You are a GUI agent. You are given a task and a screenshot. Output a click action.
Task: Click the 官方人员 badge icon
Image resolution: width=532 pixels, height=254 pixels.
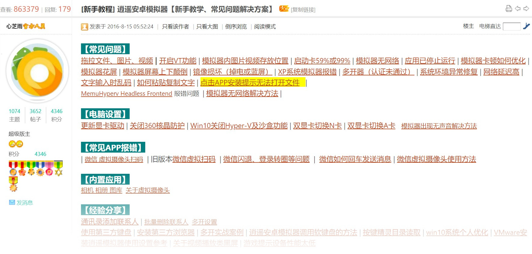34,26
